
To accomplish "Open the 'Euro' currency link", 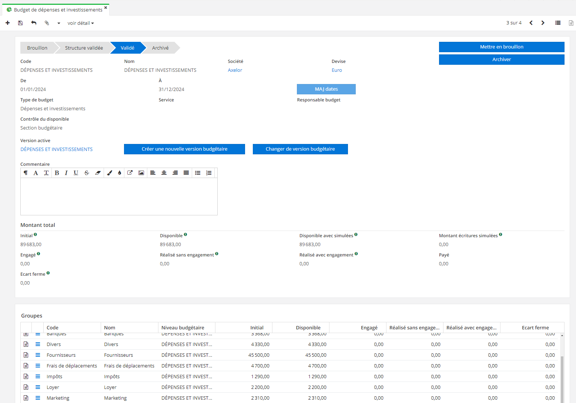I will [337, 70].
